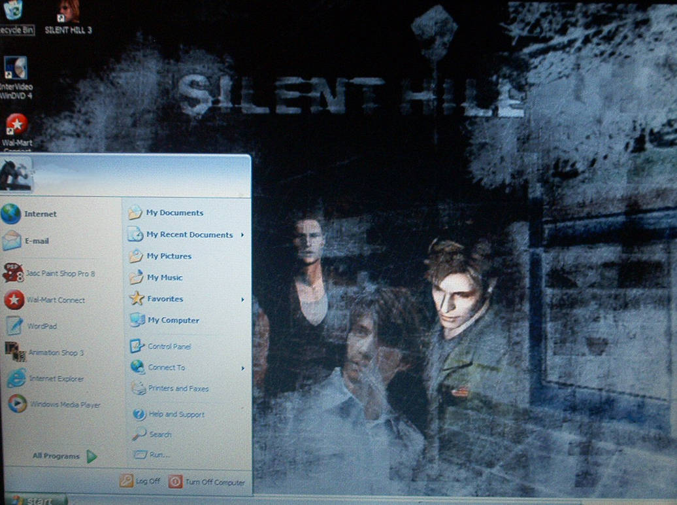
Task: Click the Log Off text
Action: click(x=148, y=481)
